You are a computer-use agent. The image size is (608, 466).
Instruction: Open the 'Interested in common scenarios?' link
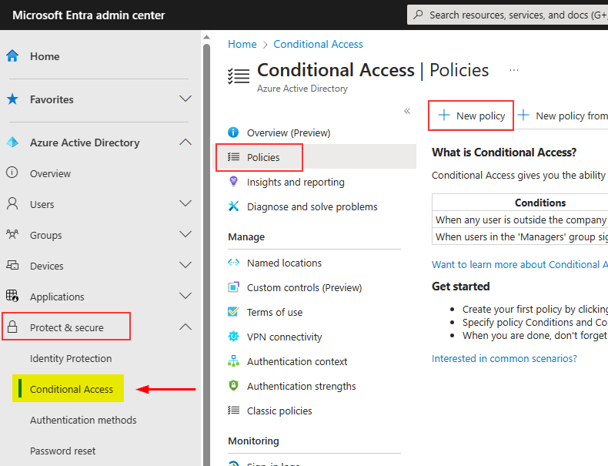(x=504, y=358)
